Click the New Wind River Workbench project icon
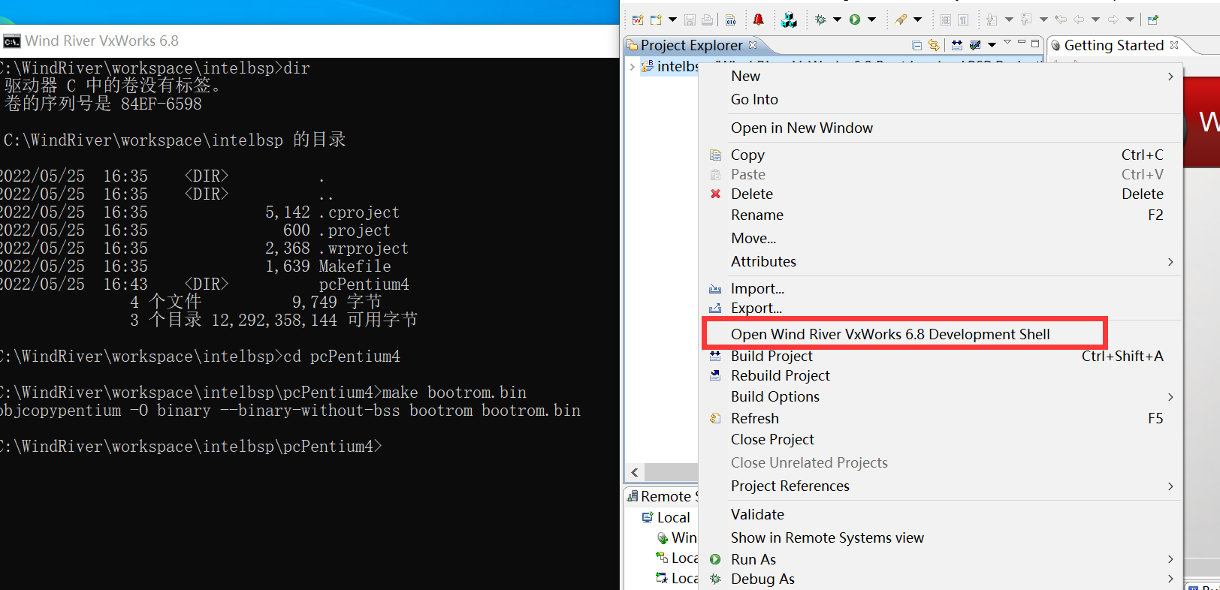 638,20
